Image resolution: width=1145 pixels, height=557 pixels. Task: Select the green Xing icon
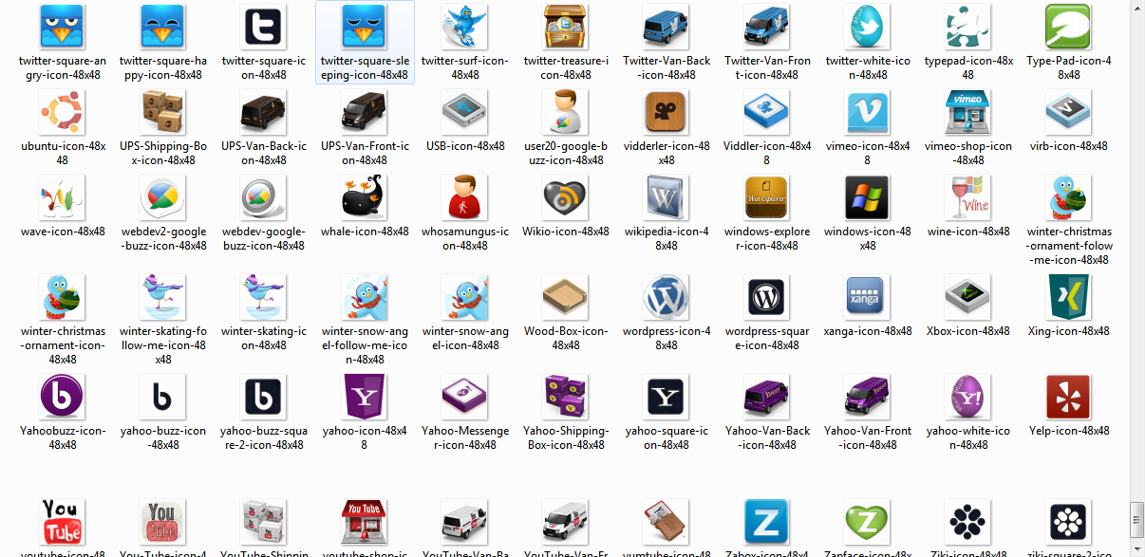(1069, 298)
